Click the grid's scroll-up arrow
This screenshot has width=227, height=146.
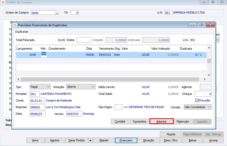pos(209,48)
